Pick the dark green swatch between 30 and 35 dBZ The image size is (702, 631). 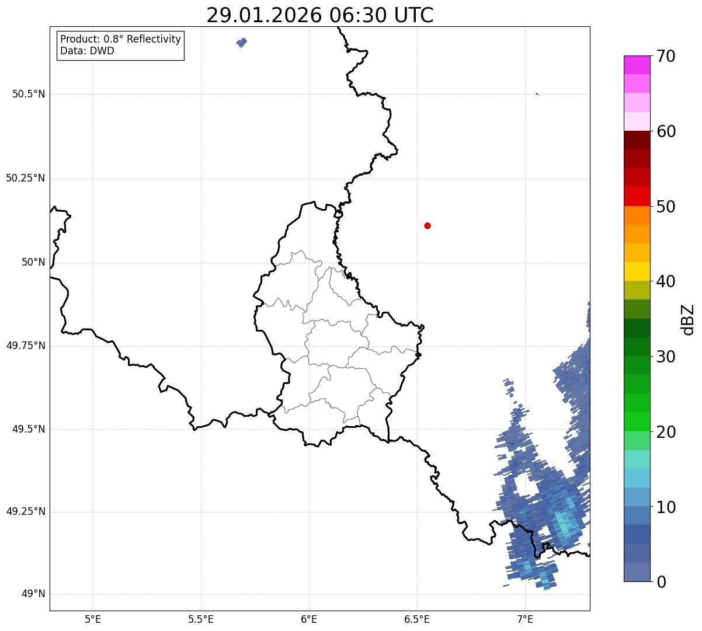click(x=637, y=328)
